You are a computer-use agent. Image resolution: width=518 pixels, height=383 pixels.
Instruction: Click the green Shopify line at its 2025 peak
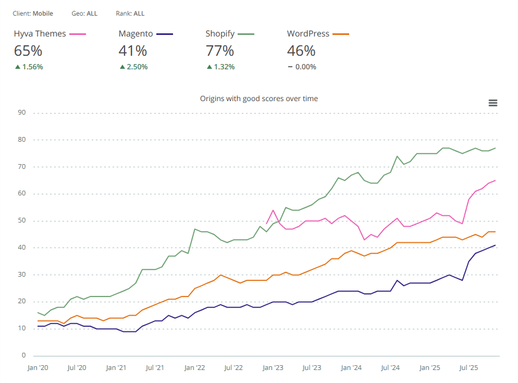pos(446,148)
